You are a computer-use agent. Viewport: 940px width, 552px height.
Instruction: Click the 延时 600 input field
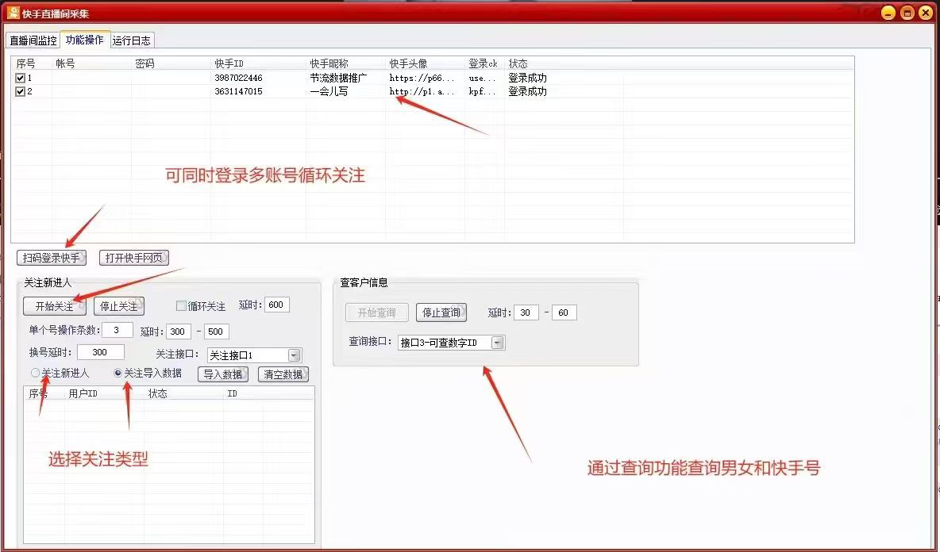[276, 304]
